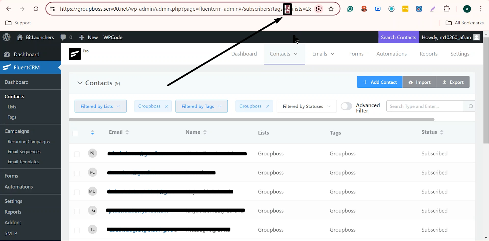Open Email Templates in sidebar
Viewport: 489px width, 241px height.
click(24, 161)
